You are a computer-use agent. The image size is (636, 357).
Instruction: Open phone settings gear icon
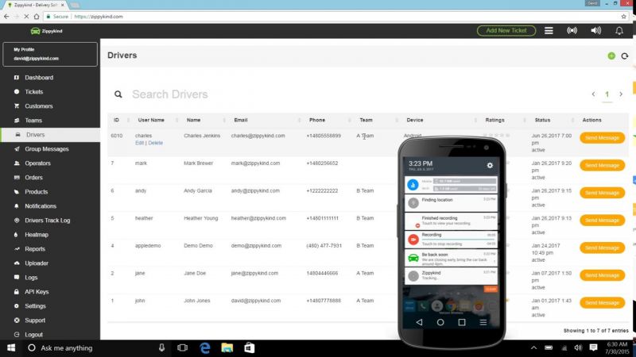tap(490, 165)
